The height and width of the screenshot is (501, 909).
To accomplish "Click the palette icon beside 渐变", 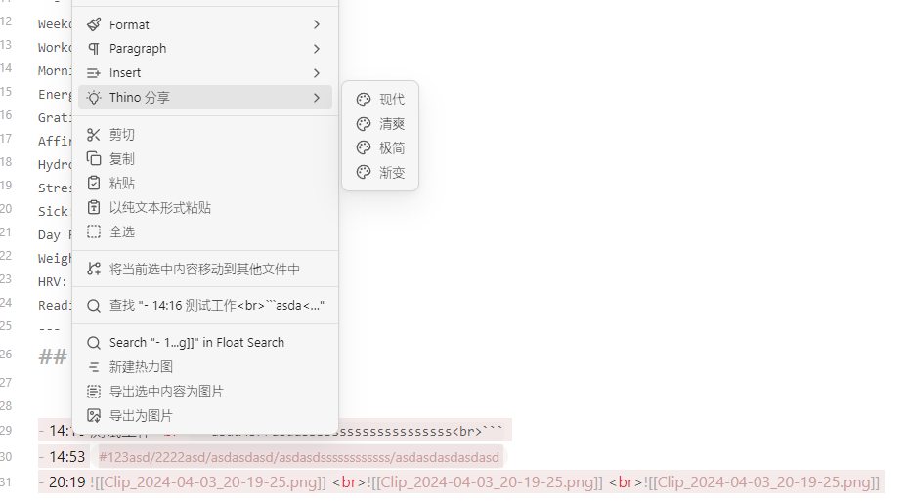I will click(x=364, y=173).
